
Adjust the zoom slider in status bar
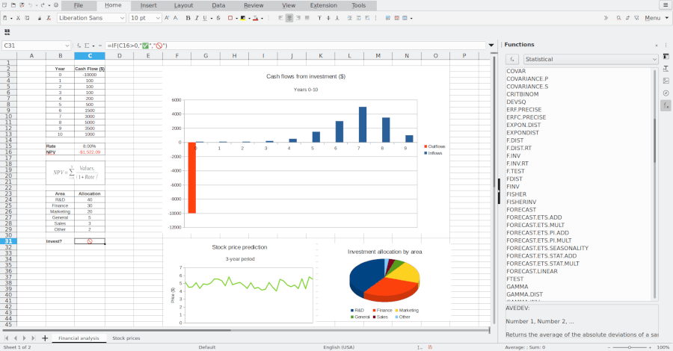pos(629,347)
